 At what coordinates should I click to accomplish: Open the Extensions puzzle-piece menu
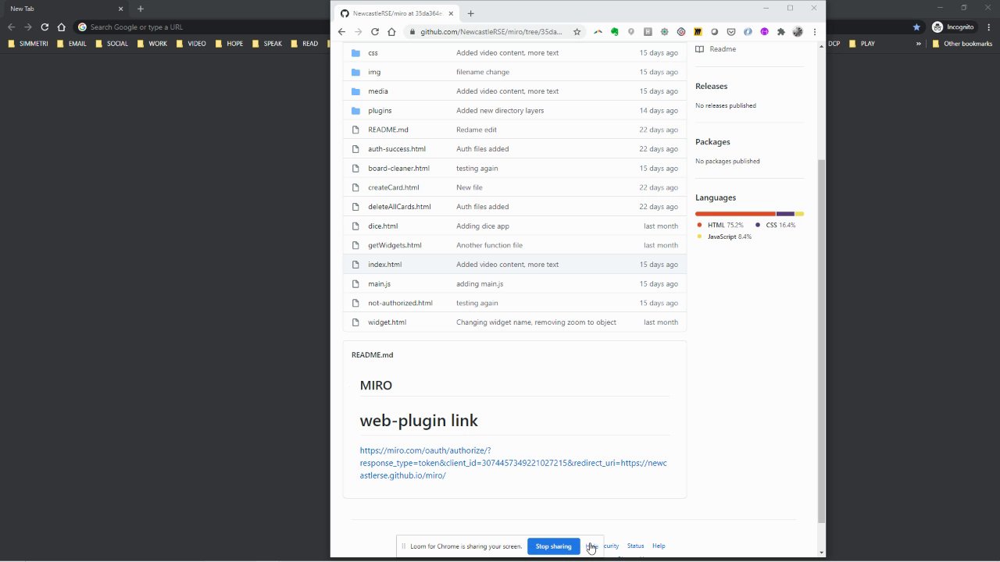coord(780,32)
